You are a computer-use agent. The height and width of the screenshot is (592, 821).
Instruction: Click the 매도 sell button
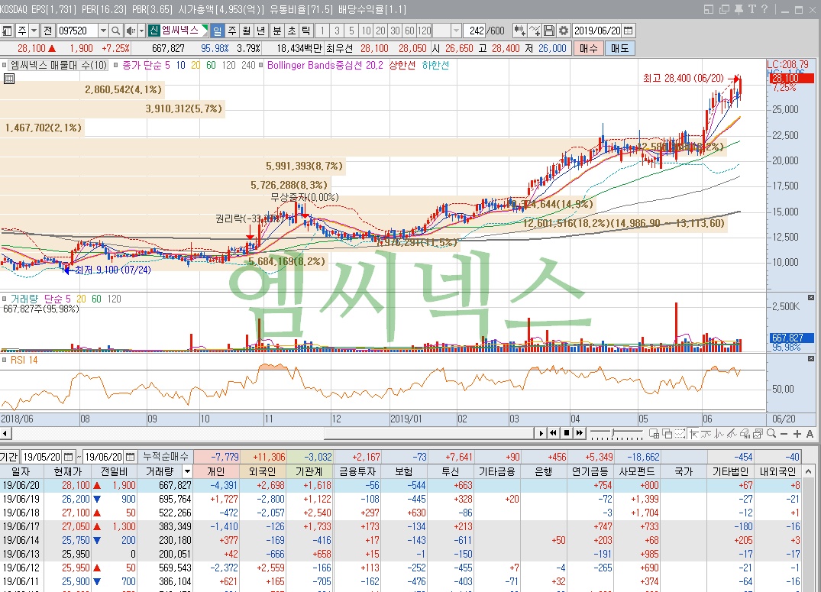620,48
